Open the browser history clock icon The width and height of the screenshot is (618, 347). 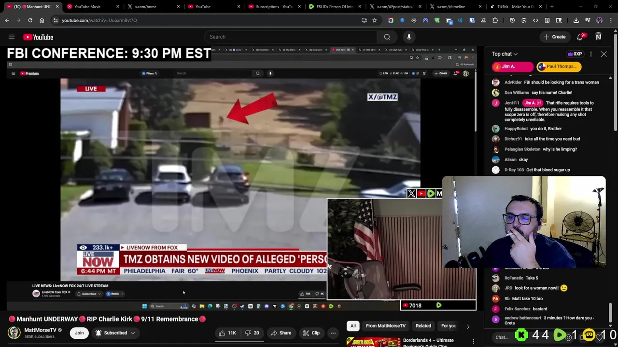tap(512, 20)
